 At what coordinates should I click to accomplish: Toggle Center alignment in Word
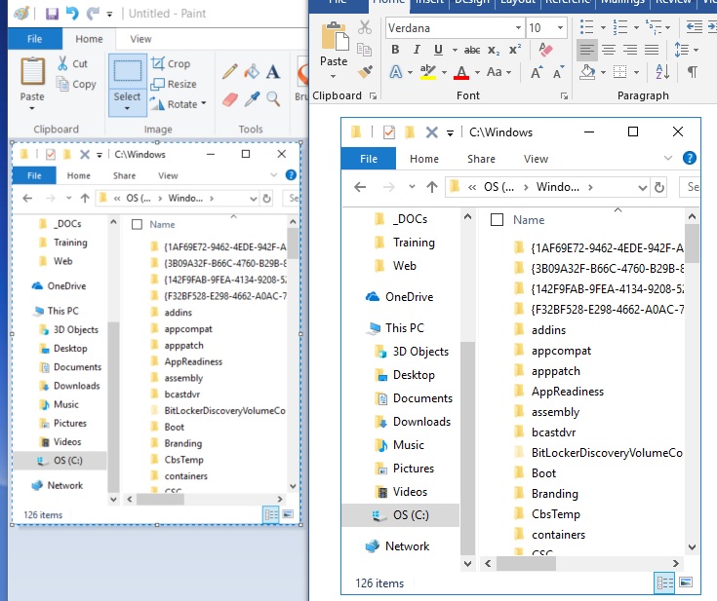click(x=609, y=50)
